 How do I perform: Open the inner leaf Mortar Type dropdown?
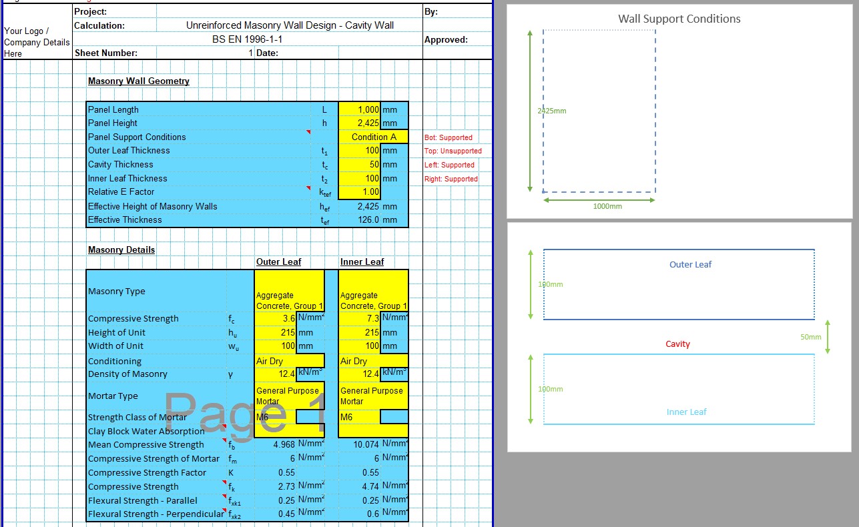point(372,396)
